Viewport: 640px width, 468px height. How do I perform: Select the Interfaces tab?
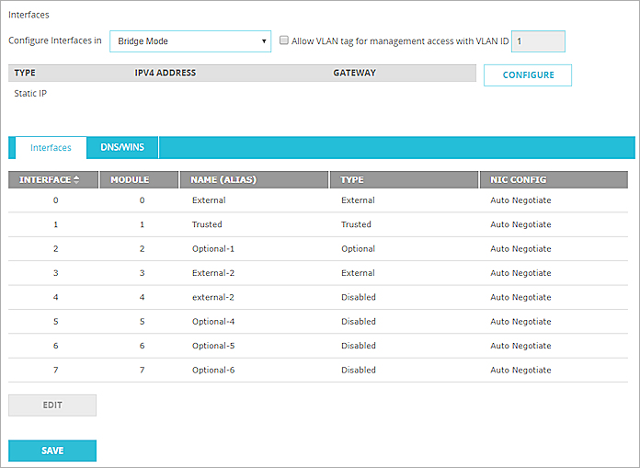tap(51, 147)
